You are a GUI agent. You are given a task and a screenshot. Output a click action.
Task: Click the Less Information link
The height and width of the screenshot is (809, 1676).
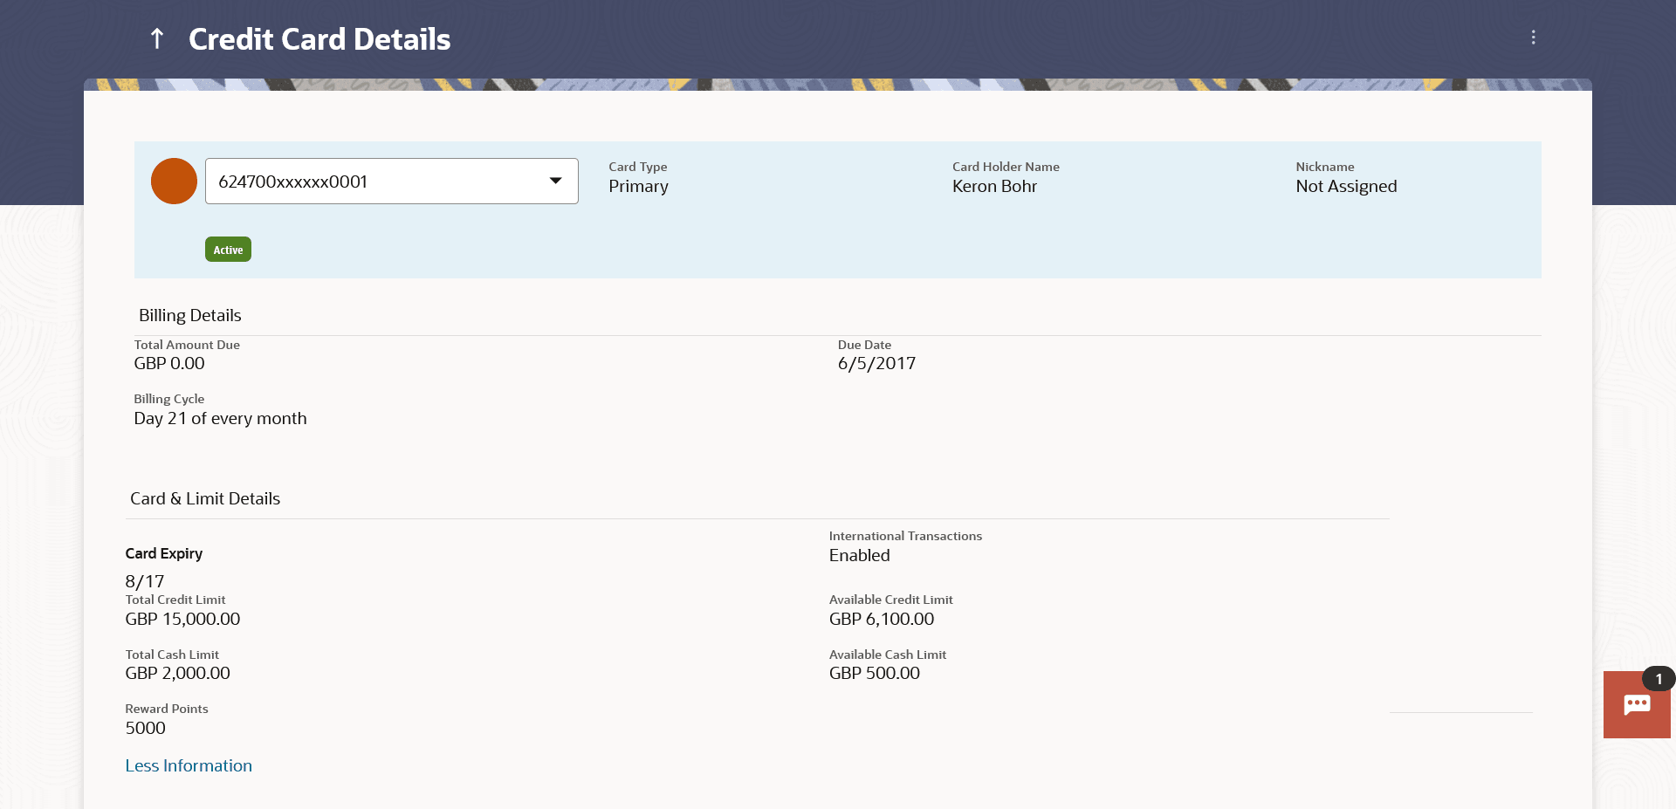coord(189,765)
